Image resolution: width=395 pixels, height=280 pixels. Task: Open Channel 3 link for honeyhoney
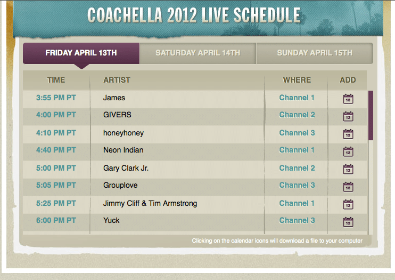tap(297, 133)
